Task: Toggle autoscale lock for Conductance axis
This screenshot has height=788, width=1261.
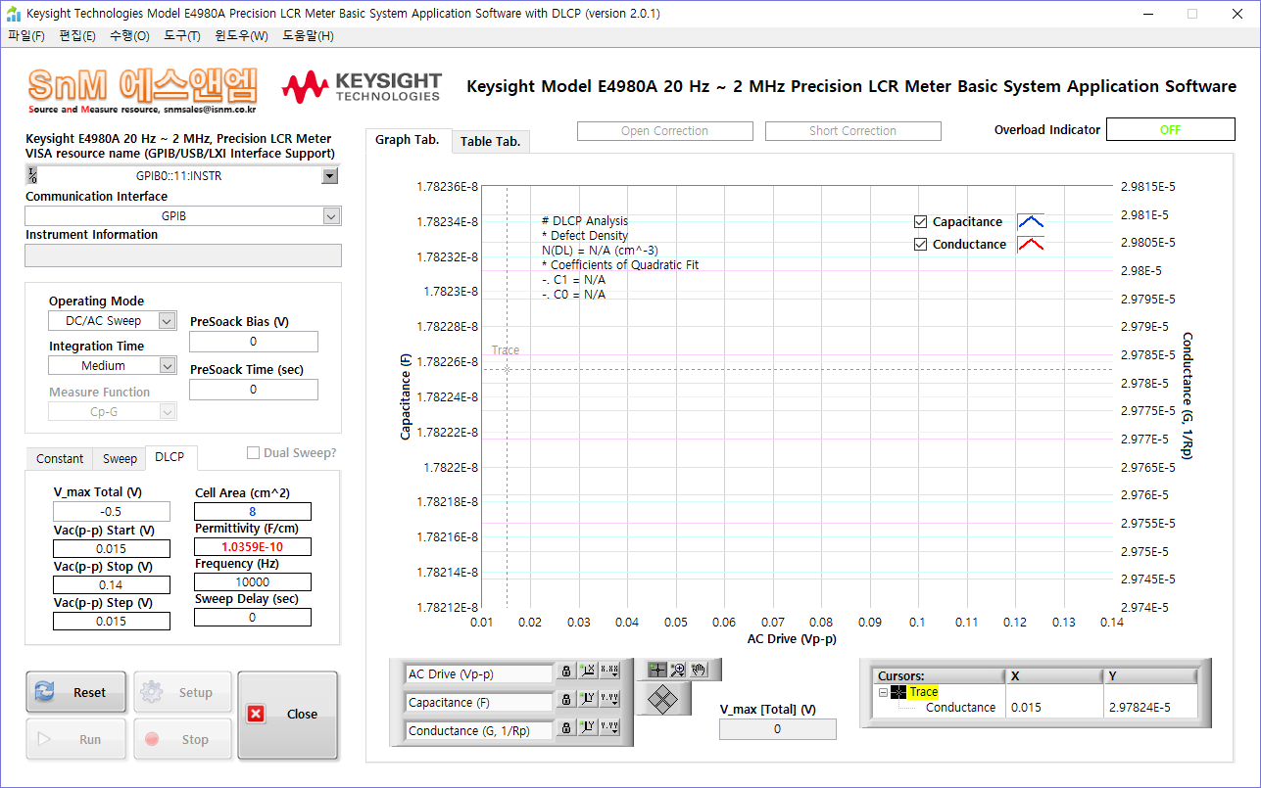Action: click(x=566, y=728)
